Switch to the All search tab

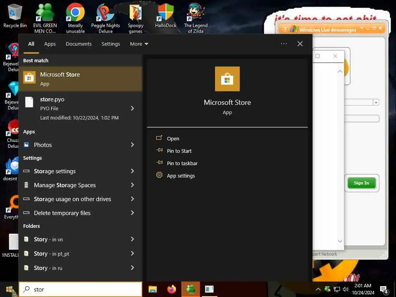(31, 44)
